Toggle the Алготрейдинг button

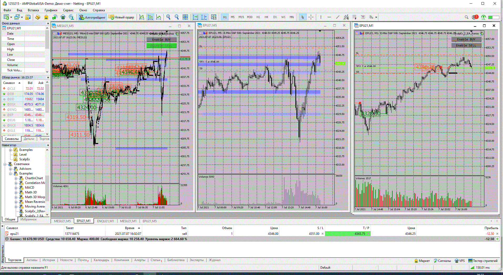(92, 17)
